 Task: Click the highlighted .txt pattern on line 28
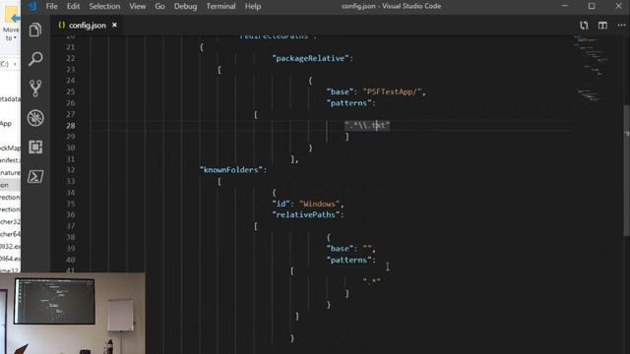click(367, 125)
